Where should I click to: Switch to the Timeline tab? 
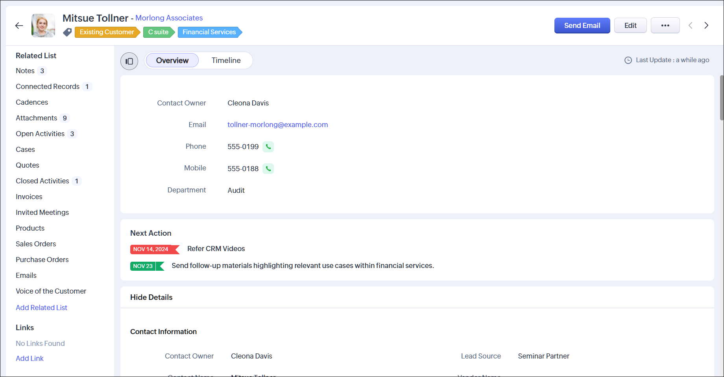(226, 61)
